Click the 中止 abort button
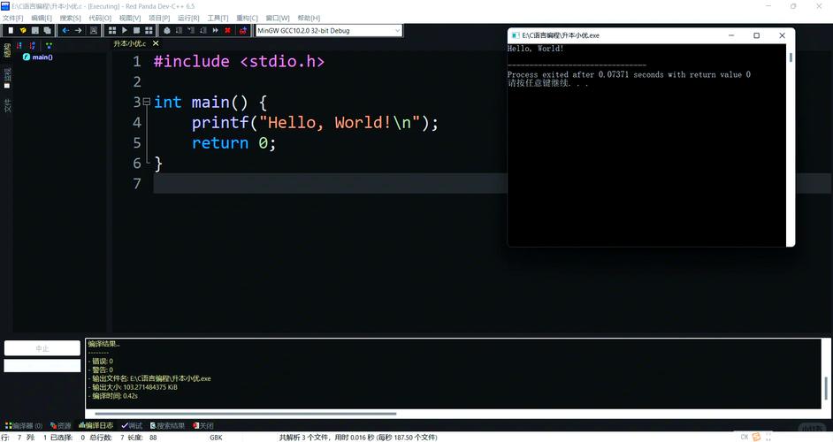833x442 pixels. coord(42,348)
